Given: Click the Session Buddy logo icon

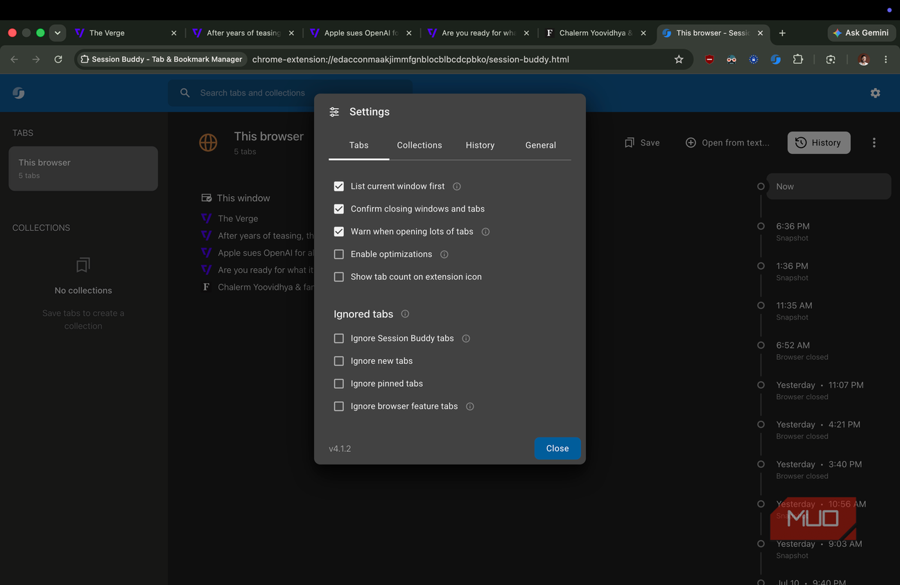Looking at the screenshot, I should coord(19,93).
